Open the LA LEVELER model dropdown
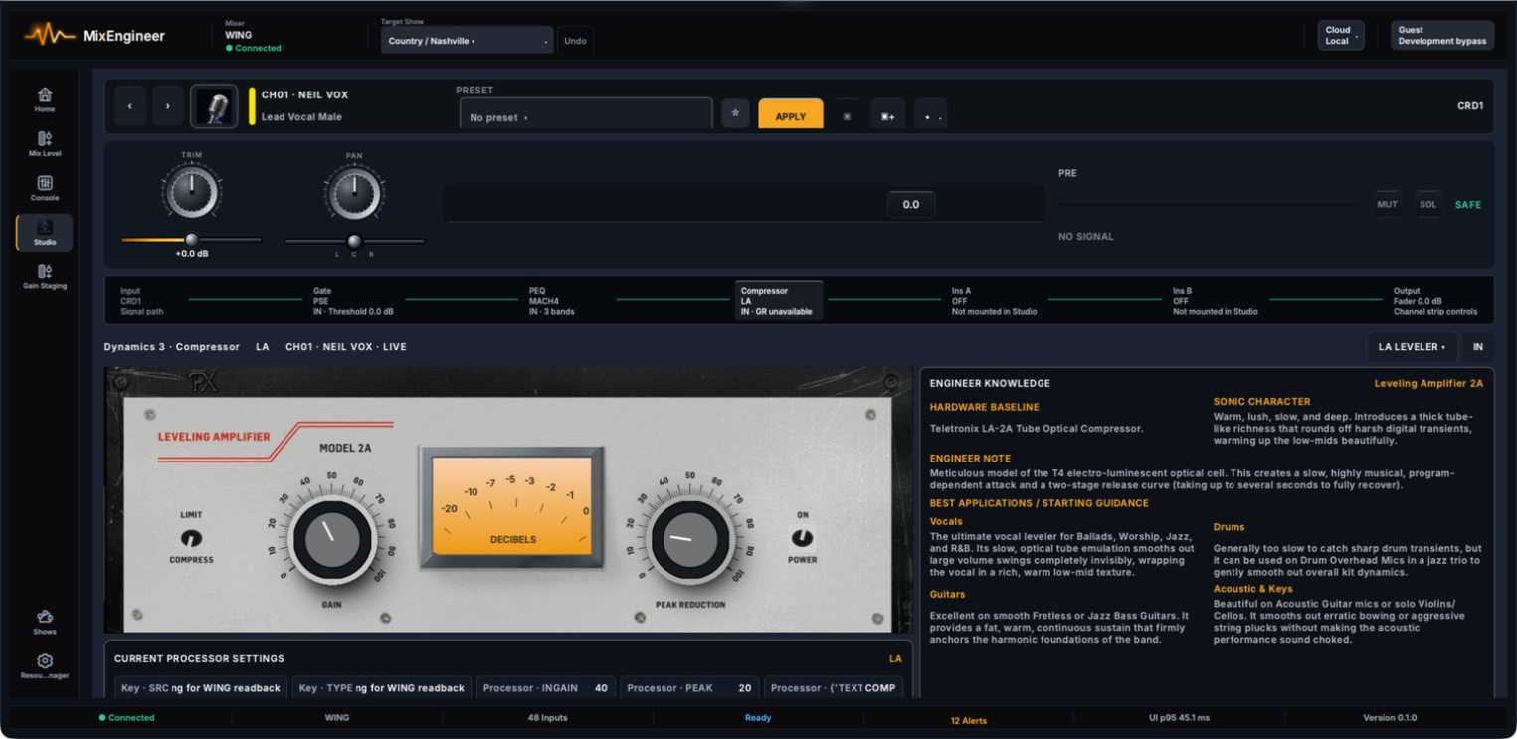Screen dimensions: 1517x739 point(1413,347)
